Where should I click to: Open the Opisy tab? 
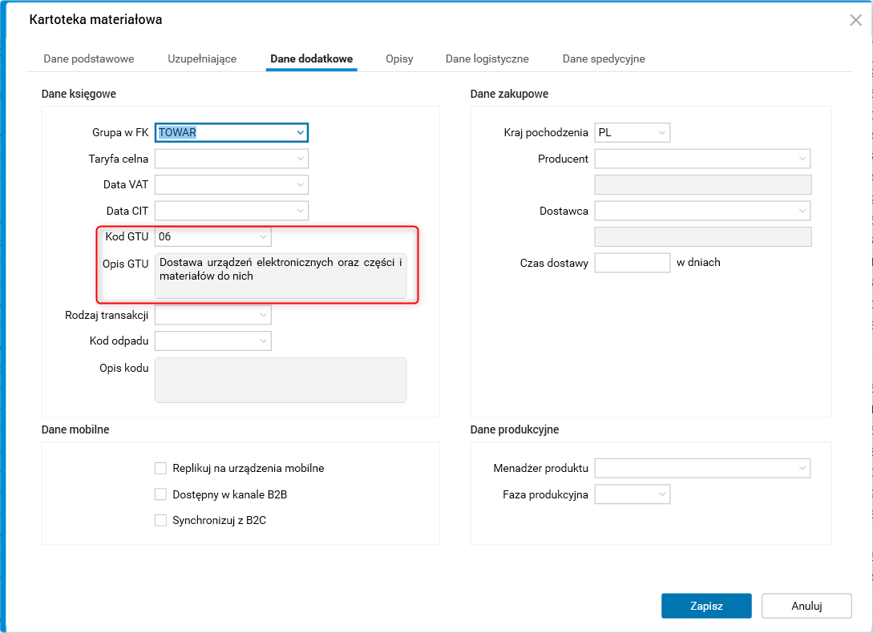(398, 58)
